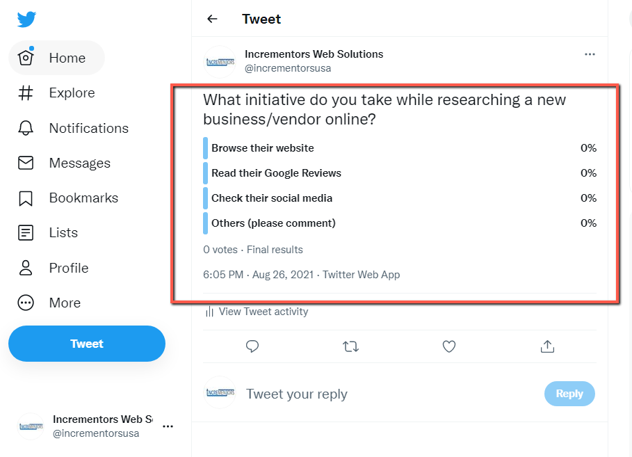Open the Retweet icon under the tweet
The image size is (632, 457).
click(x=350, y=346)
